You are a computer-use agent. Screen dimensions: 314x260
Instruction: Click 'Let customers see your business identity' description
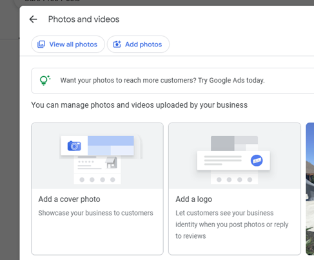click(x=232, y=225)
